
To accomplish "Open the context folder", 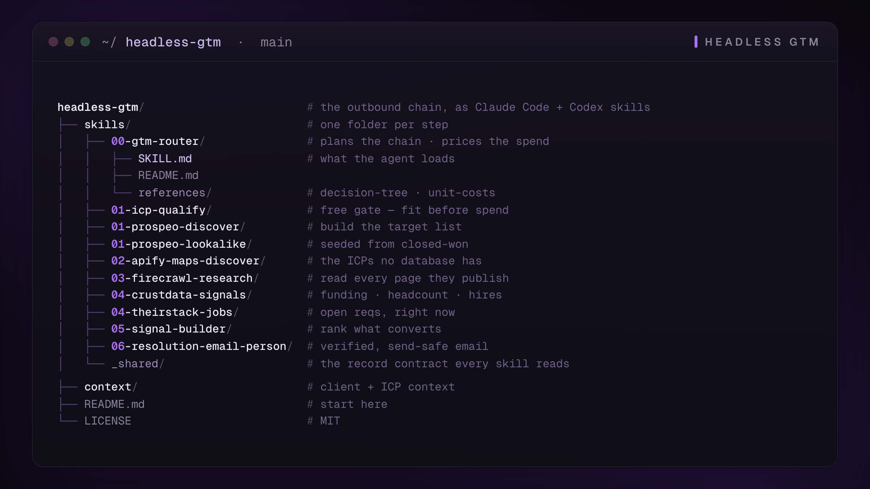I will click(111, 387).
